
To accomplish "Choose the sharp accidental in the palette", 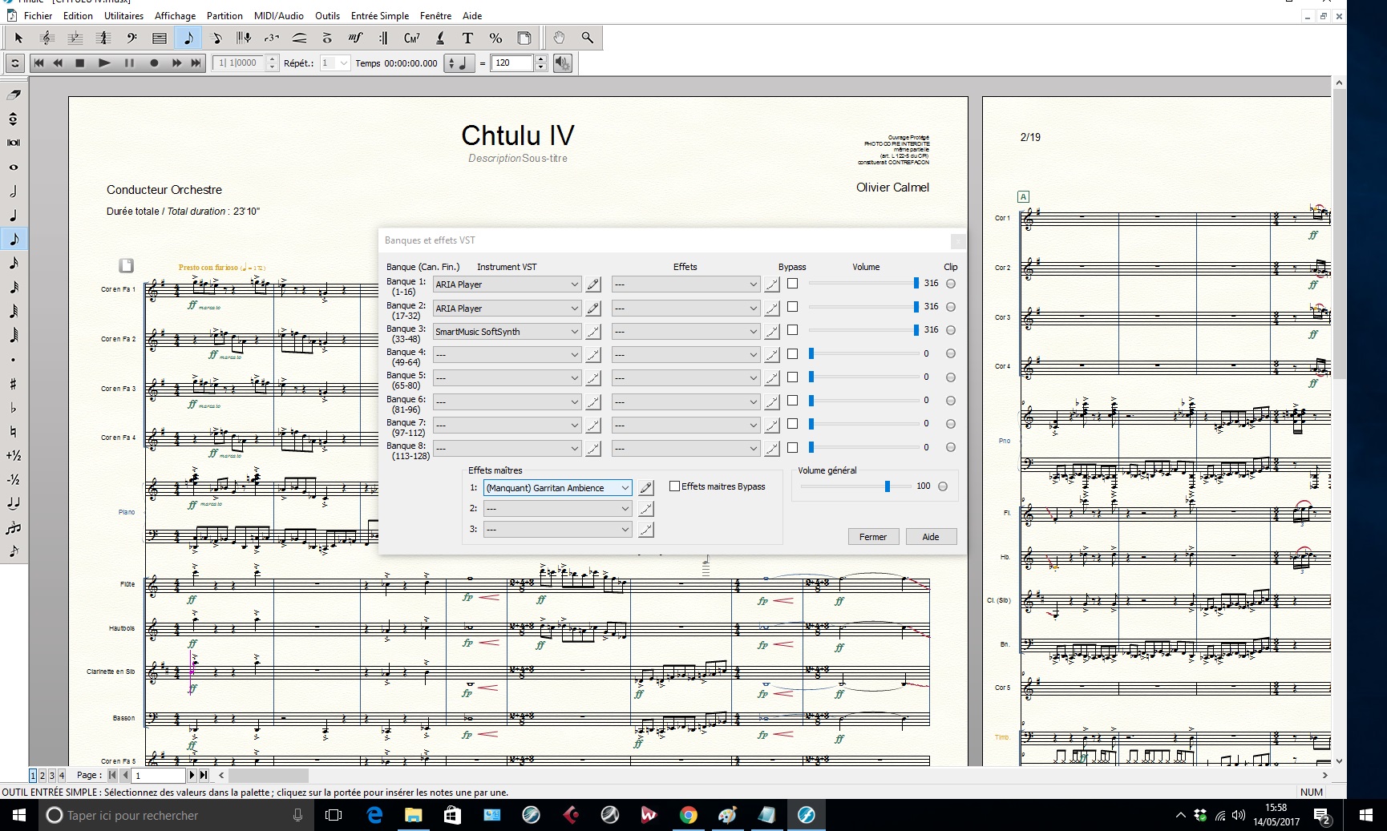I will [x=14, y=384].
